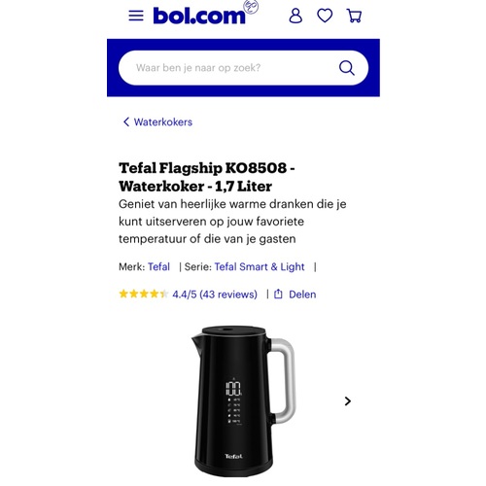This screenshot has height=486, width=486.
Task: Click the Delen share link
Action: [x=302, y=295]
